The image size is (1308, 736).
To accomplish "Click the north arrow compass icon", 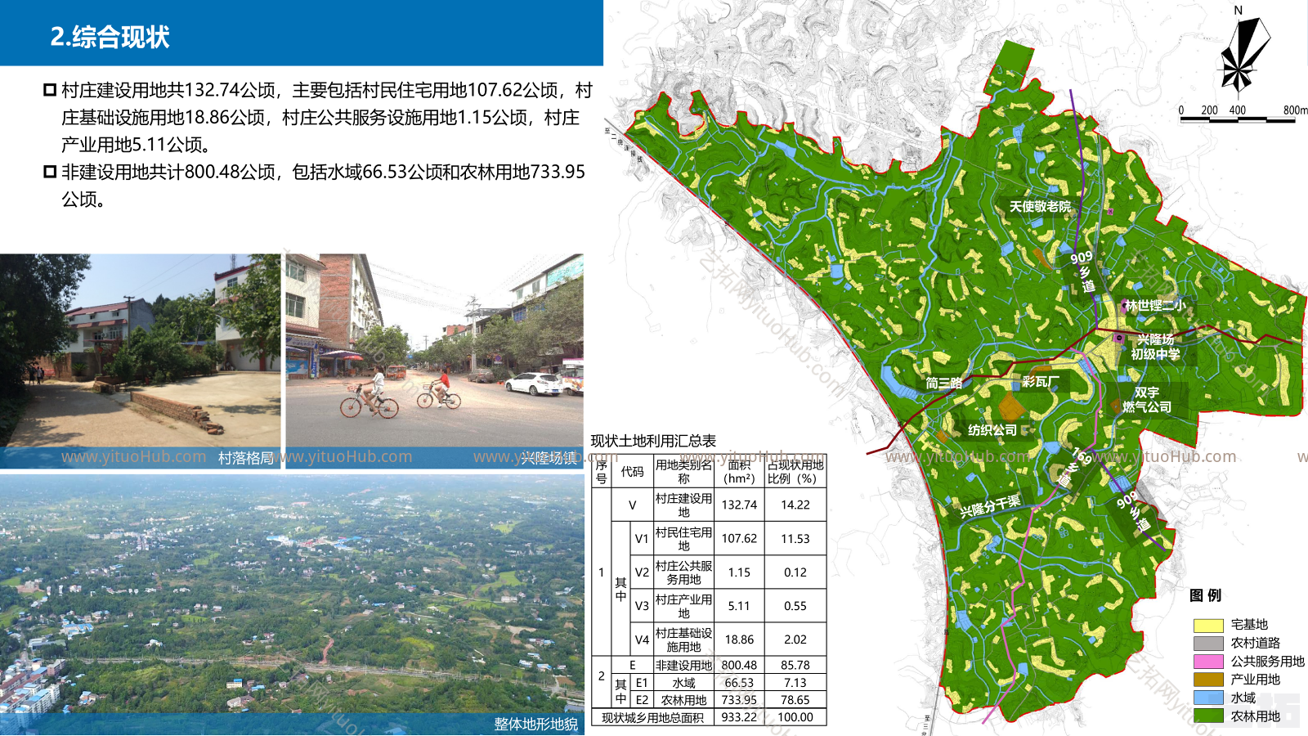I will pyautogui.click(x=1244, y=52).
